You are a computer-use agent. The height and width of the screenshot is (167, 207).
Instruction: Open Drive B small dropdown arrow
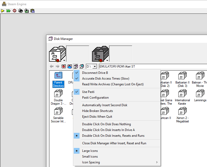click(x=107, y=61)
